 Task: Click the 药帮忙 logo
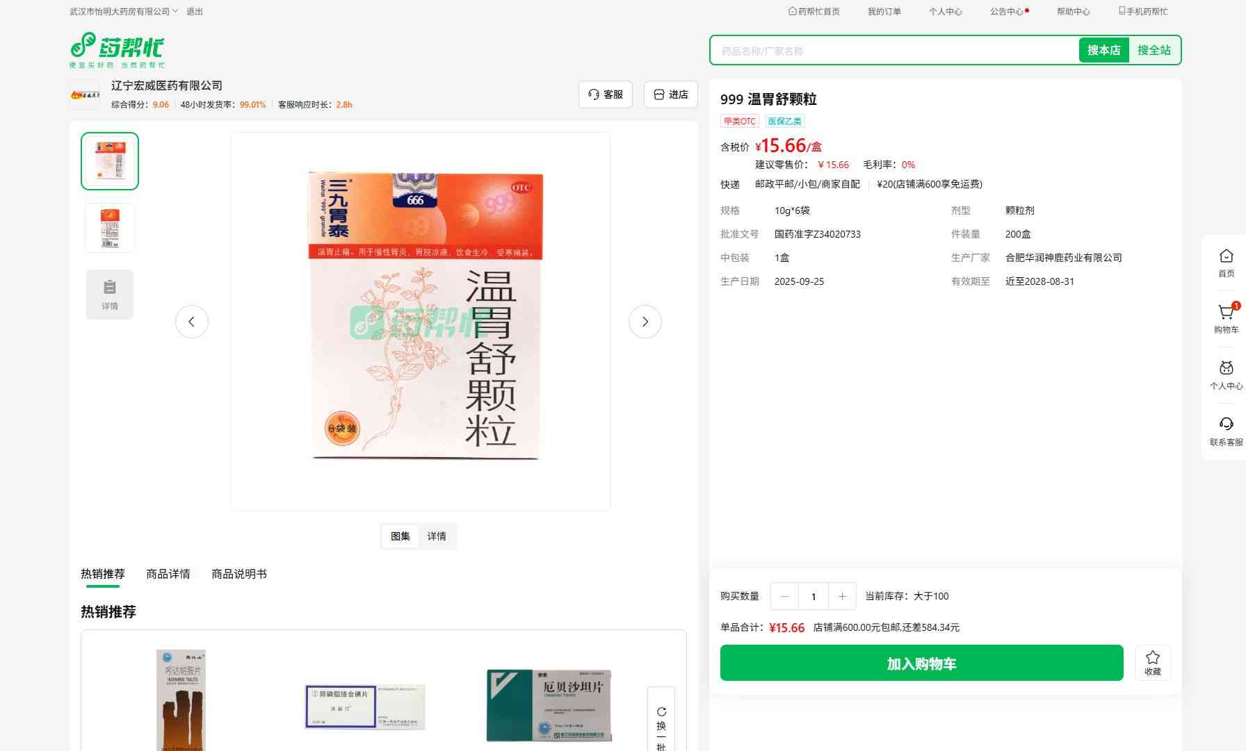pos(117,49)
